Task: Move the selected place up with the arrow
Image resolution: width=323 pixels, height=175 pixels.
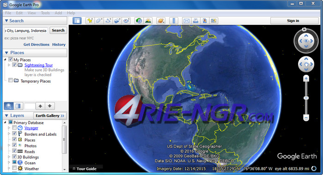Action: [x=40, y=106]
